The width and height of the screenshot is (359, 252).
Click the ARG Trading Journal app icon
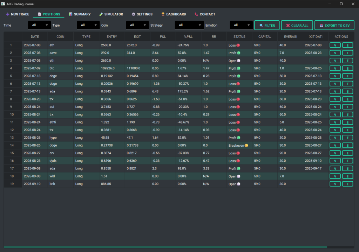3,4
